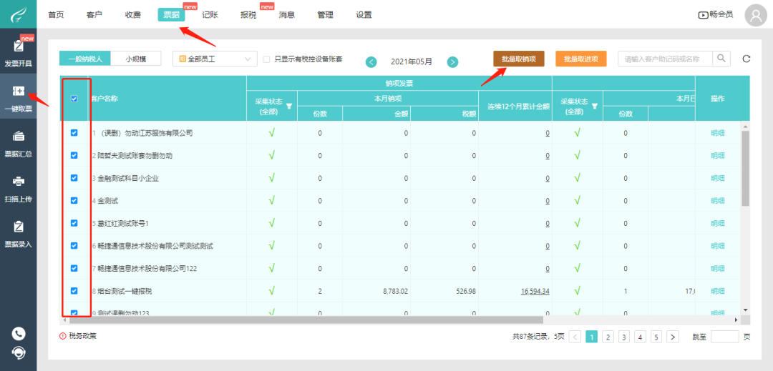
Task: Go to page 2
Action: pyautogui.click(x=608, y=337)
